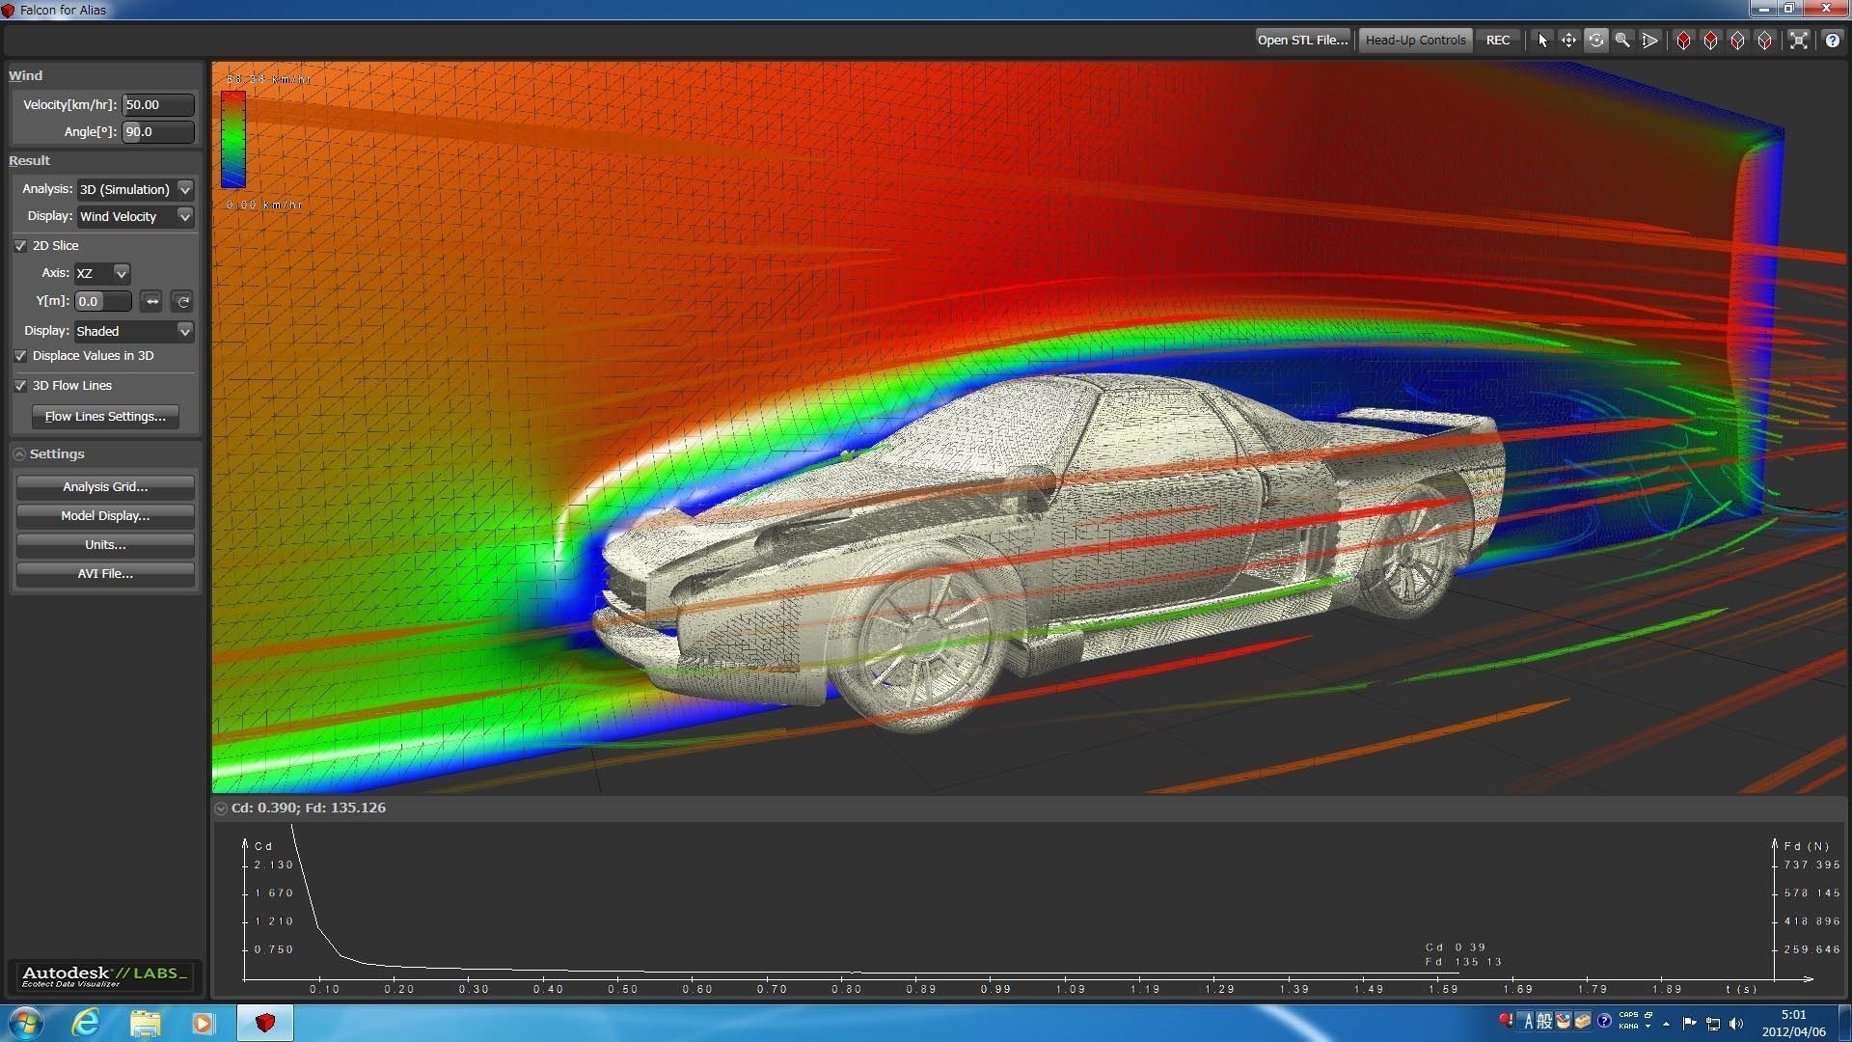Toggle Displace Values in 3D checkbox

tap(20, 356)
